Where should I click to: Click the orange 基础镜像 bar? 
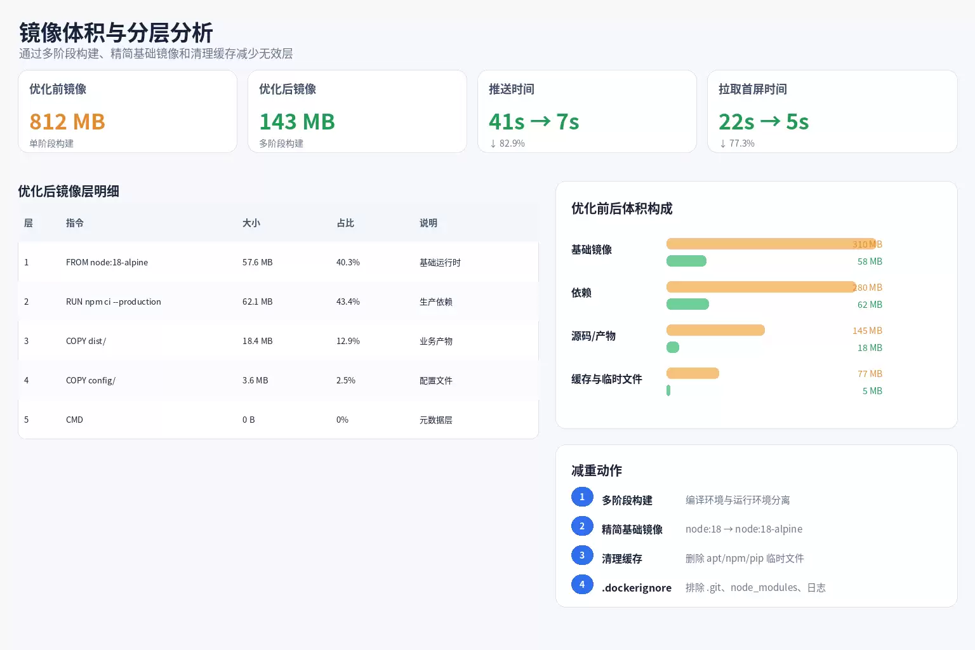[x=771, y=244]
